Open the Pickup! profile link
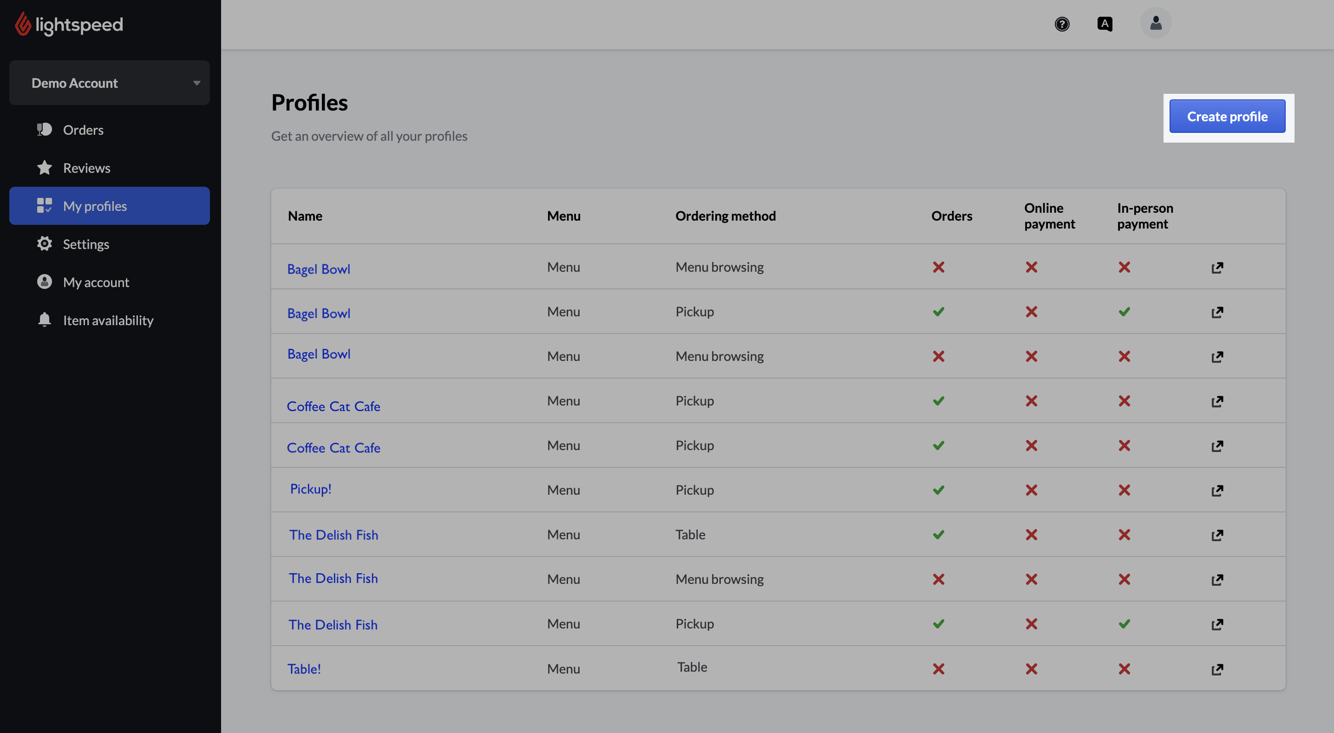 coord(311,489)
